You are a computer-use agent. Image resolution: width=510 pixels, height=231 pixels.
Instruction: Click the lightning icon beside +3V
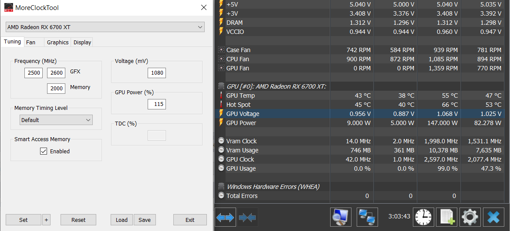click(221, 13)
